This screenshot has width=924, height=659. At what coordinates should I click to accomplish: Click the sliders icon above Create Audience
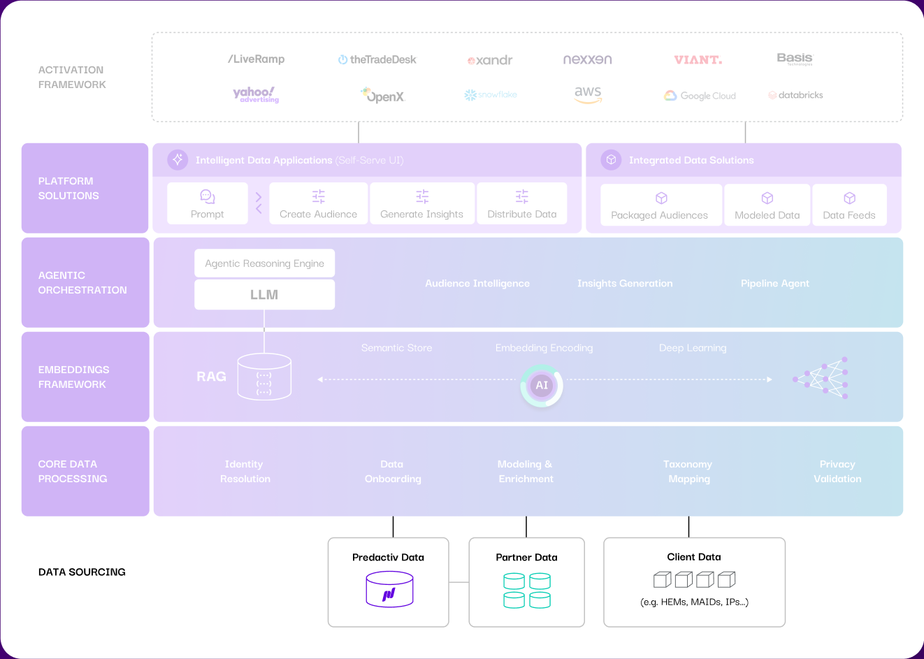[319, 196]
